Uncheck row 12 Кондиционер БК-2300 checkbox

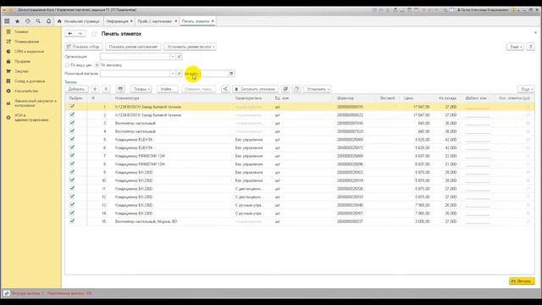click(72, 197)
